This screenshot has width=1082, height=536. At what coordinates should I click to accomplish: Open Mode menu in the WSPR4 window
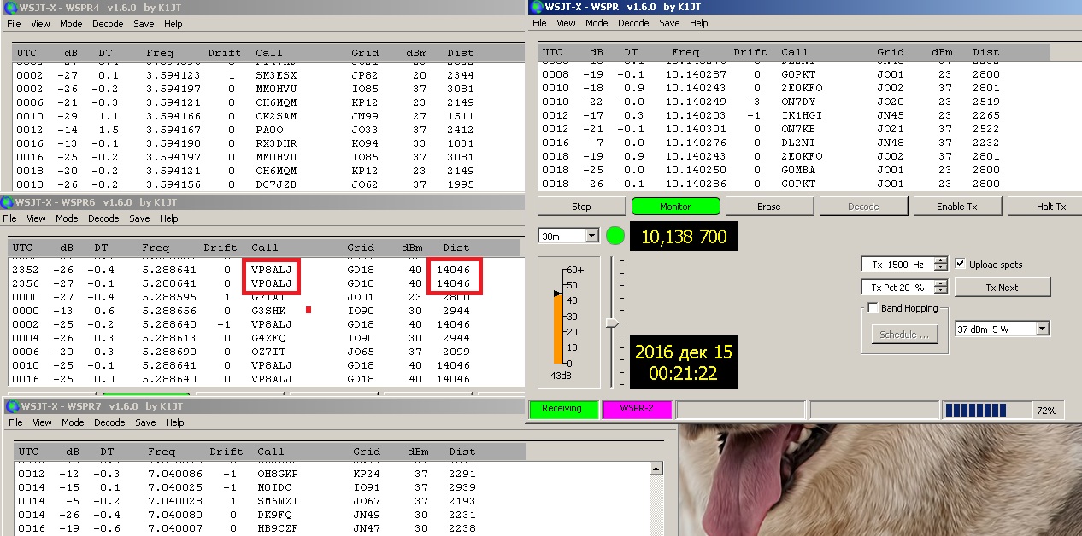tap(71, 24)
